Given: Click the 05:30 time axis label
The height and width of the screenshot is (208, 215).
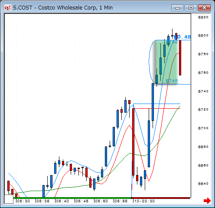Looking at the screenshot, I should (23, 201).
